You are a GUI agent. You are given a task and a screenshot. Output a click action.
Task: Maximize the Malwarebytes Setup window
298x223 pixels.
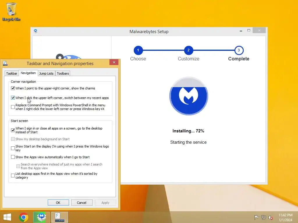click(249, 30)
